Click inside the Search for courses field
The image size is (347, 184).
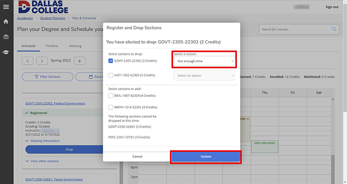coord(295,29)
